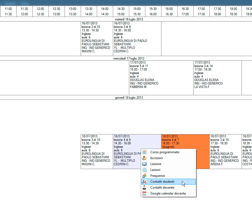
Task: Select 18/07 lesson 13.30-14.30 MASINI C.
Action: click(x=97, y=152)
